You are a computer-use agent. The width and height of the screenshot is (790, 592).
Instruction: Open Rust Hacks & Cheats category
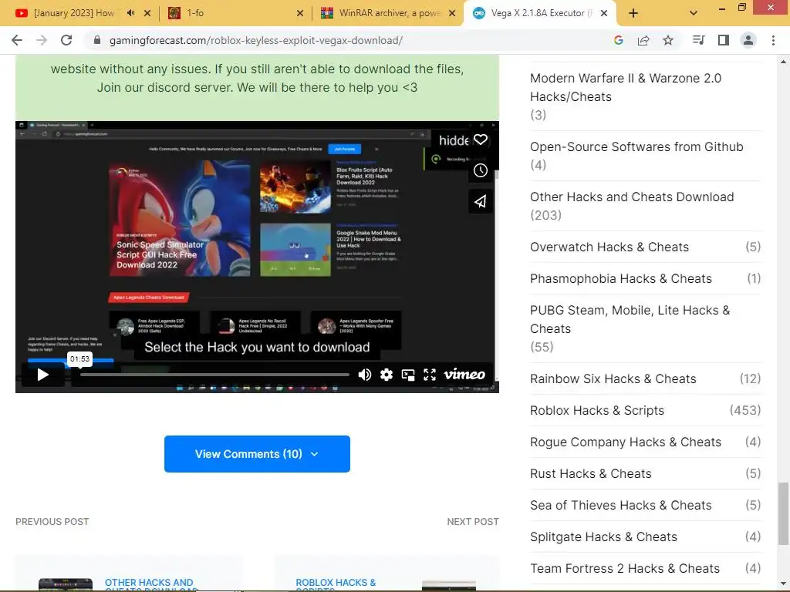pyautogui.click(x=590, y=474)
